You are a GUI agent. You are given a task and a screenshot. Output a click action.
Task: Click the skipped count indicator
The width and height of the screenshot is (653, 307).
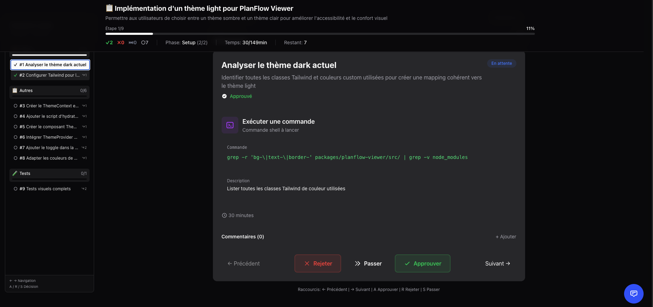pos(132,43)
